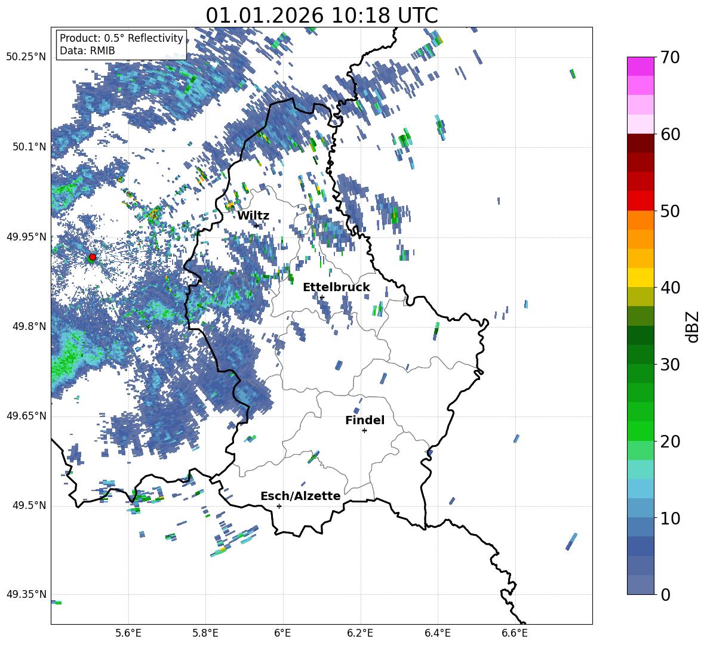707x645 pixels.
Task: Click the 30 colorbar tick label
Action: tap(670, 365)
